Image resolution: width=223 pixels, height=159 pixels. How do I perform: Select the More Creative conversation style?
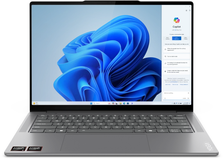pyautogui.click(x=167, y=38)
